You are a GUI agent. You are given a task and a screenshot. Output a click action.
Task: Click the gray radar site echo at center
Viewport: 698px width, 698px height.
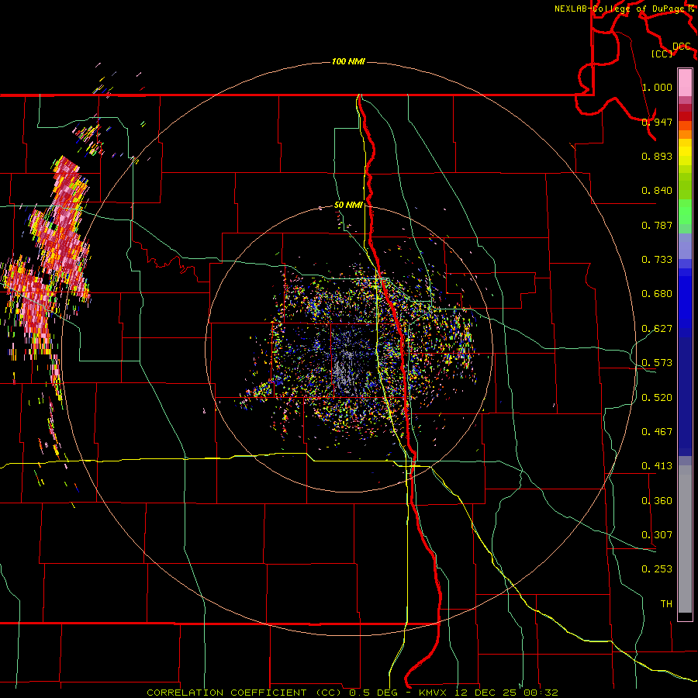[x=344, y=371]
